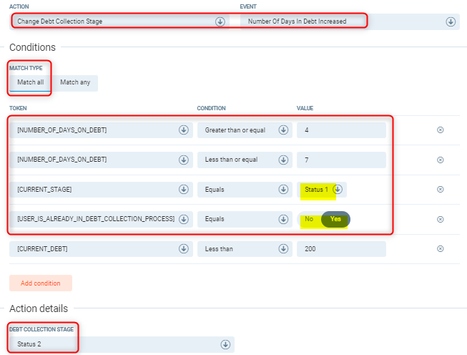The image size is (467, 355).
Task: Click the arrow icon in the Action field
Action: coord(220,21)
